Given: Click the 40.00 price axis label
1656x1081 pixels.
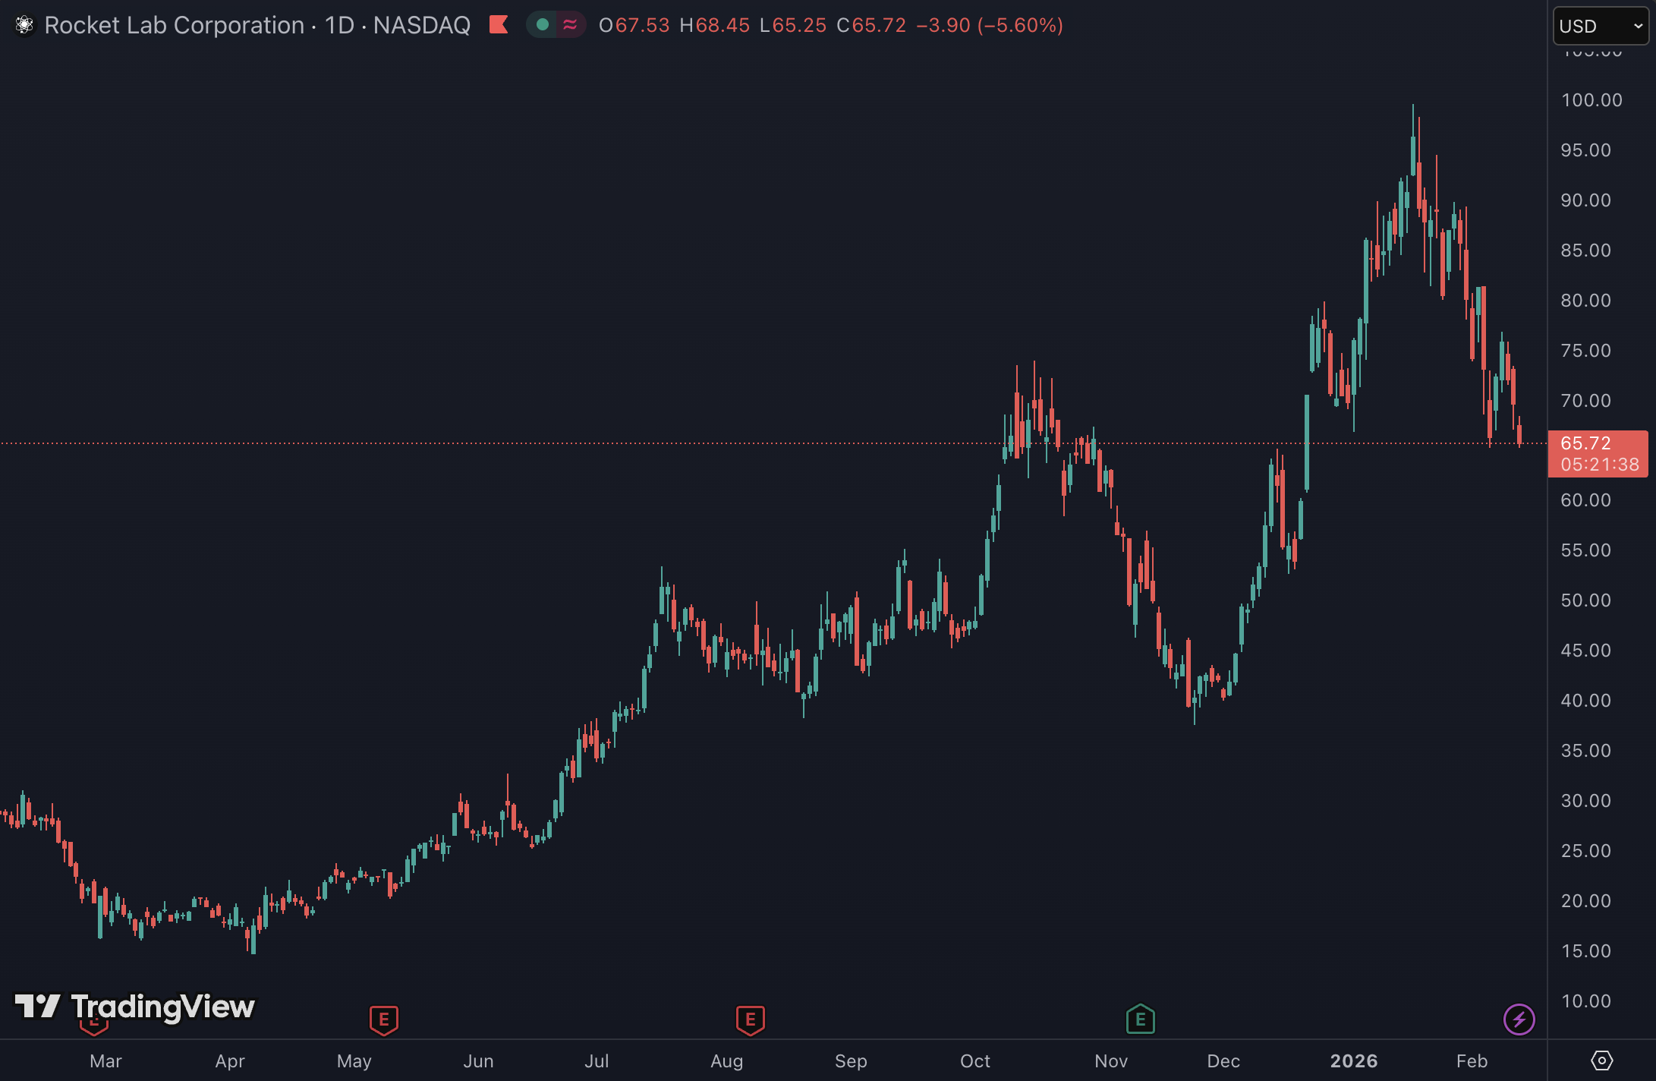Looking at the screenshot, I should tap(1585, 701).
